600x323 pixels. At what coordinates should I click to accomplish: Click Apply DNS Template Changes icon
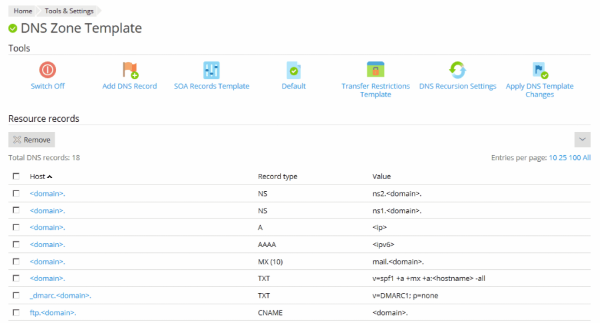(x=539, y=70)
